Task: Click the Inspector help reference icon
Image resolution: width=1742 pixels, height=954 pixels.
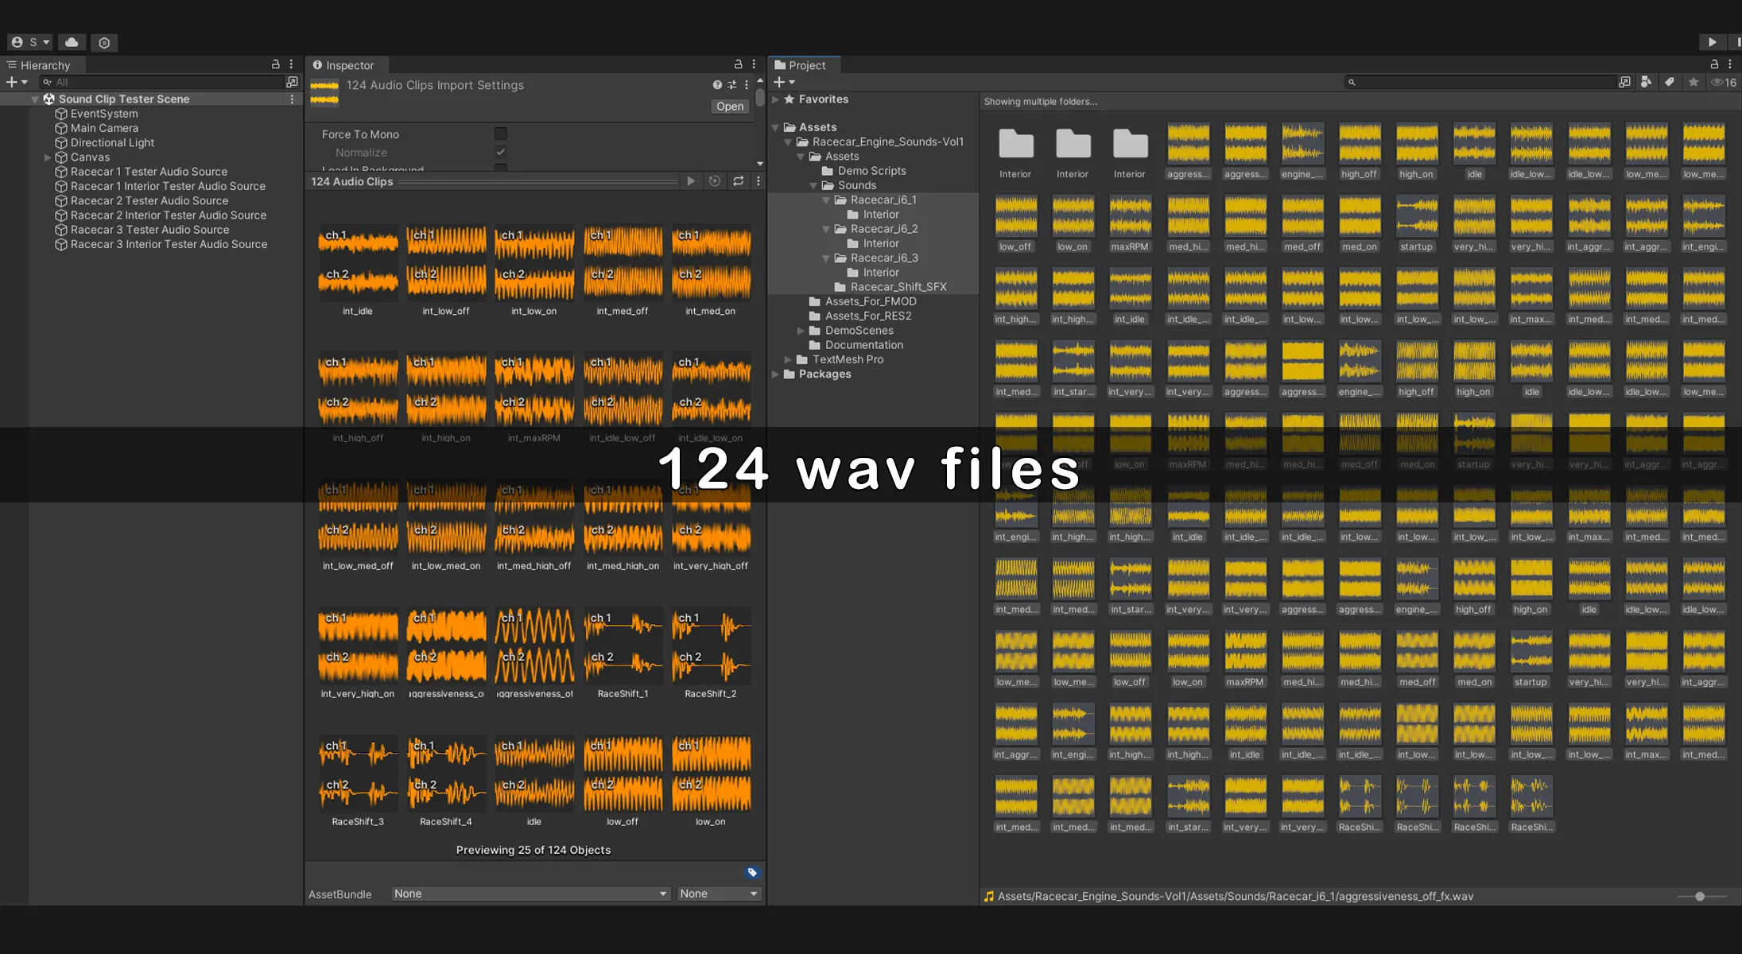Action: coord(717,85)
